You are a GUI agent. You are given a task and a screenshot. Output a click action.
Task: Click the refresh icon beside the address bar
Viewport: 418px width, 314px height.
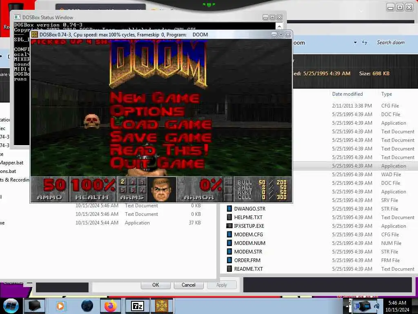point(365,43)
